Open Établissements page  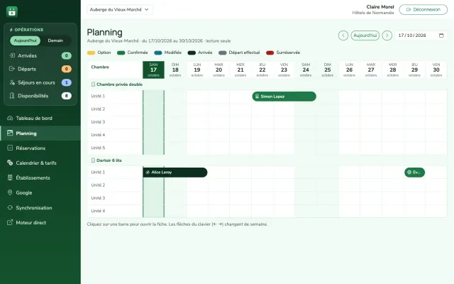tap(40, 177)
